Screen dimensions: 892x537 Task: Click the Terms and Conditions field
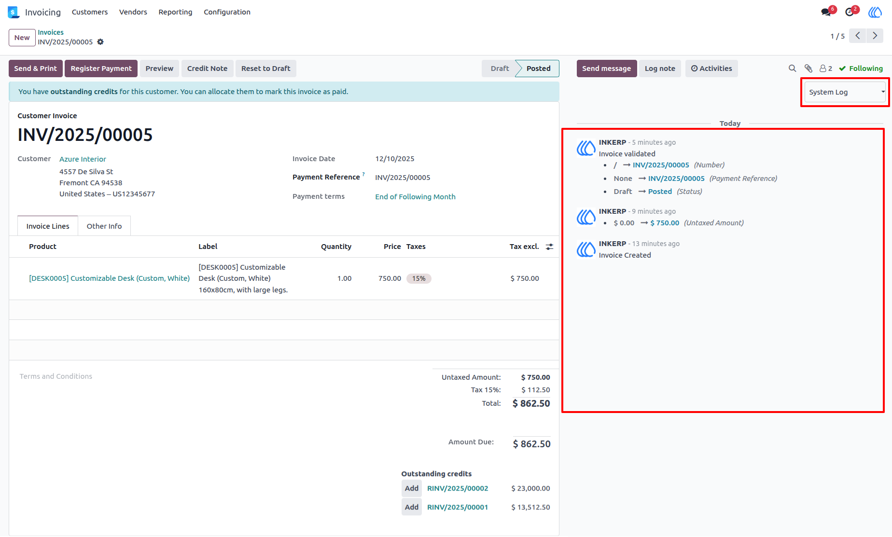[x=56, y=376]
